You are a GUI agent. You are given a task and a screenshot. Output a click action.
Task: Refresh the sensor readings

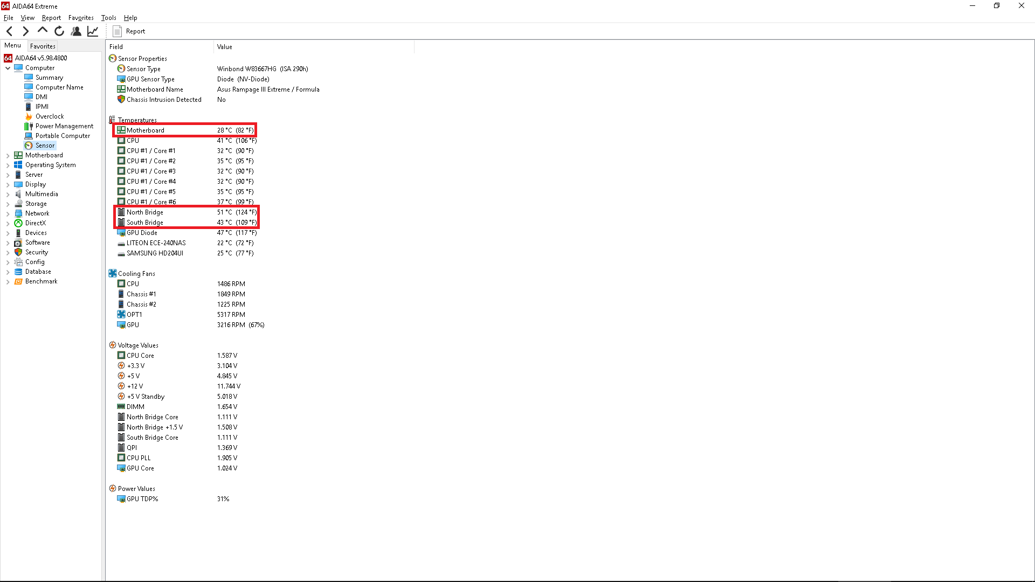[x=59, y=31]
